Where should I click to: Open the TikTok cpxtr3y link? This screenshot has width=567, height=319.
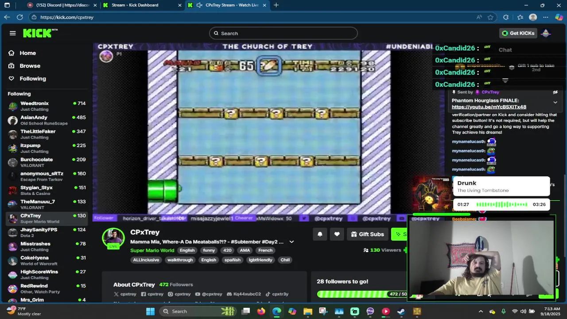(x=276, y=294)
